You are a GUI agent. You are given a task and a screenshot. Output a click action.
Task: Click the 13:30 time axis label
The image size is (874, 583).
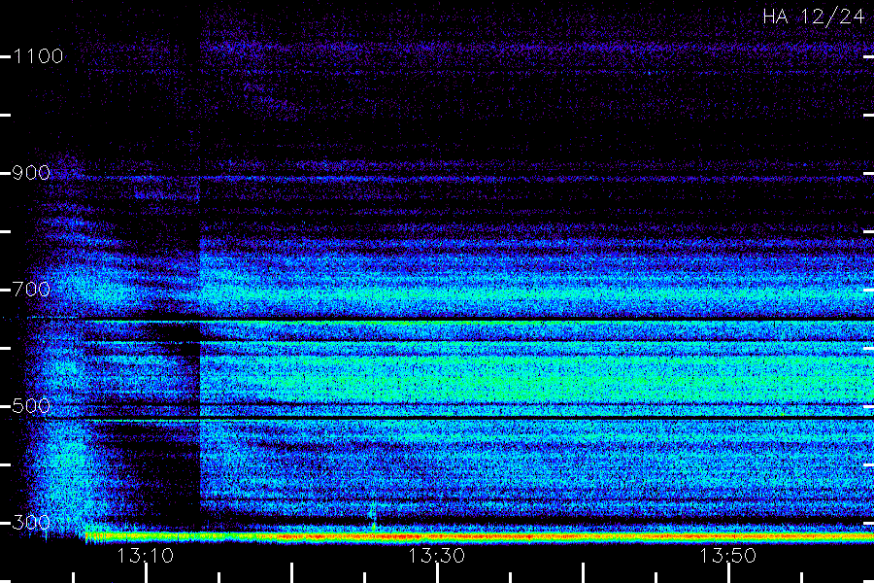click(436, 556)
